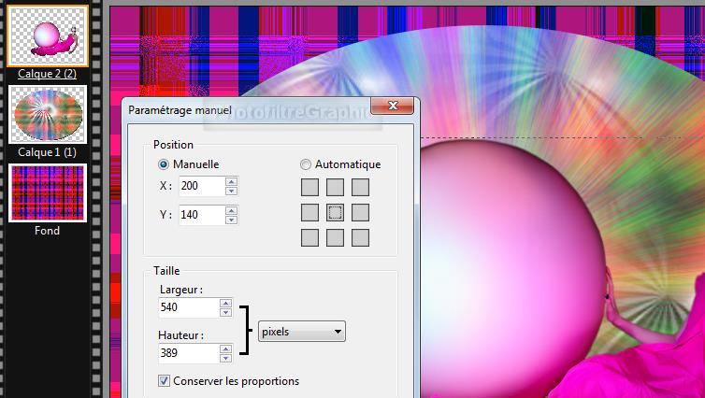Pick bottom-right square in alignment grid

click(360, 238)
